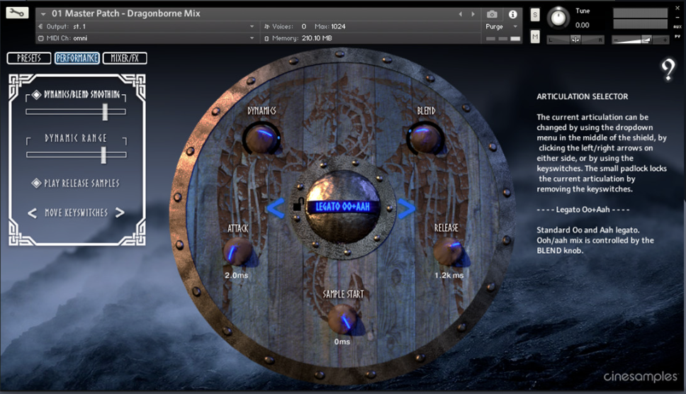
Task: Open the wrench instrument edit mode
Action: (17, 13)
